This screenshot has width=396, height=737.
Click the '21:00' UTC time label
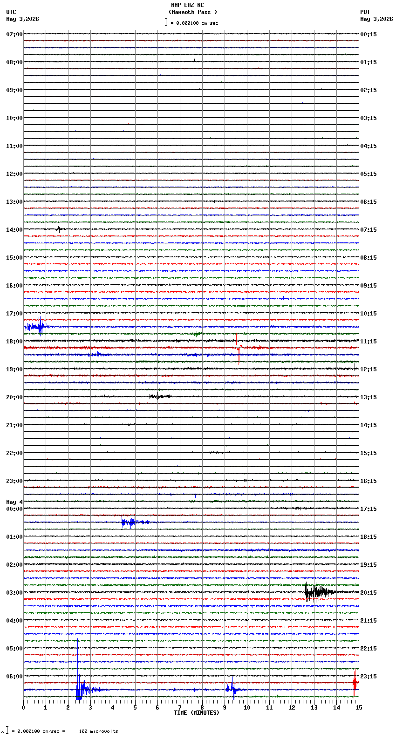click(x=14, y=425)
